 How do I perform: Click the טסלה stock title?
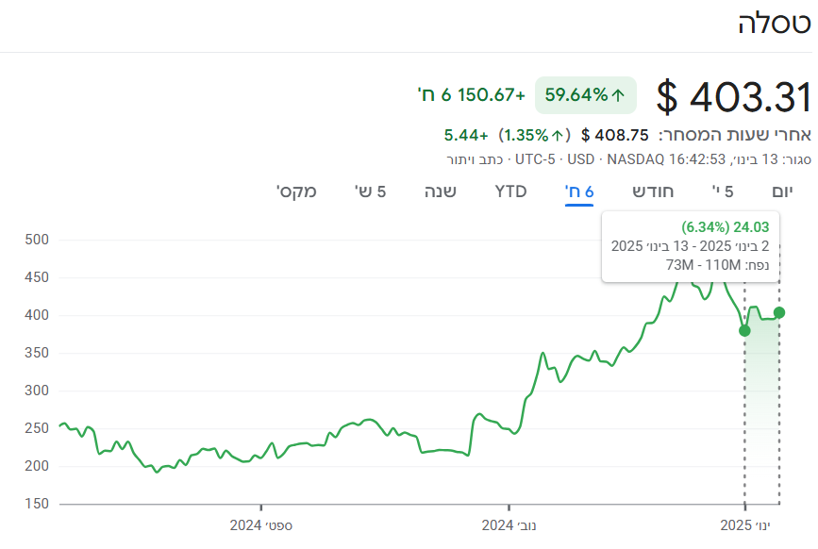(x=774, y=25)
